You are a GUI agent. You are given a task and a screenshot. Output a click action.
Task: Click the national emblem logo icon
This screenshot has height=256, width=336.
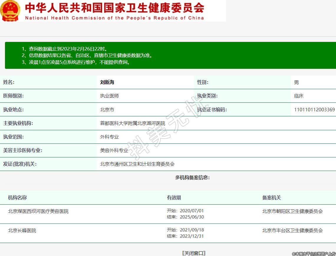click(x=10, y=11)
